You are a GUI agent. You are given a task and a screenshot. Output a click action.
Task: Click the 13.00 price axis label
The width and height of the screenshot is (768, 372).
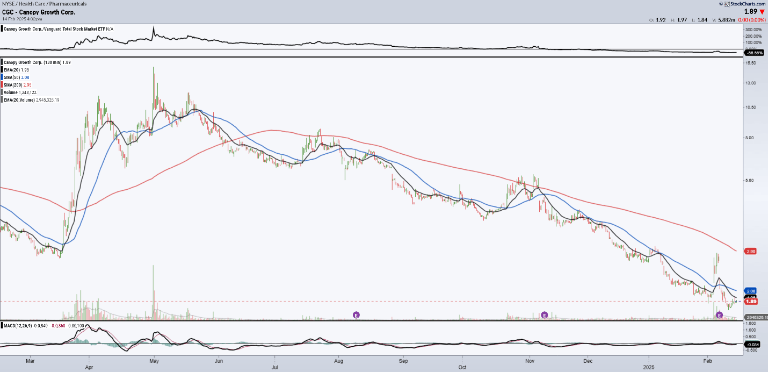pos(751,83)
